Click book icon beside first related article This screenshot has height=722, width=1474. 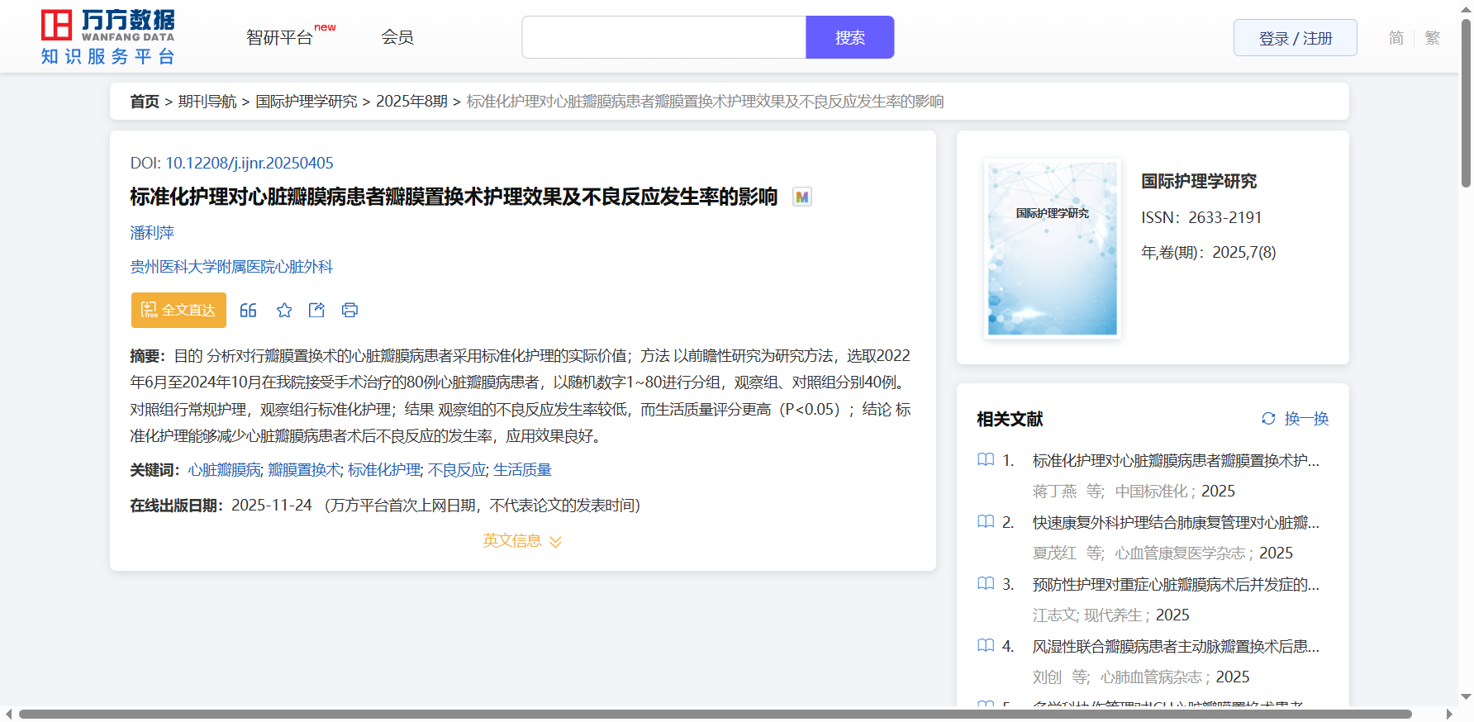(x=986, y=460)
